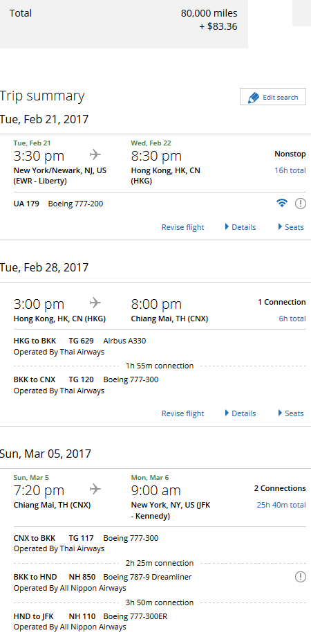Click the pencil icon on Edit search

[253, 98]
